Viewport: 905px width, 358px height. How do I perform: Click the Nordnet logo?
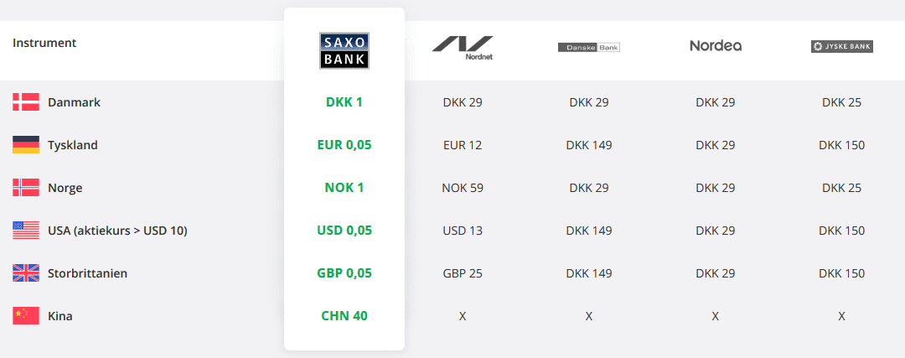point(463,47)
